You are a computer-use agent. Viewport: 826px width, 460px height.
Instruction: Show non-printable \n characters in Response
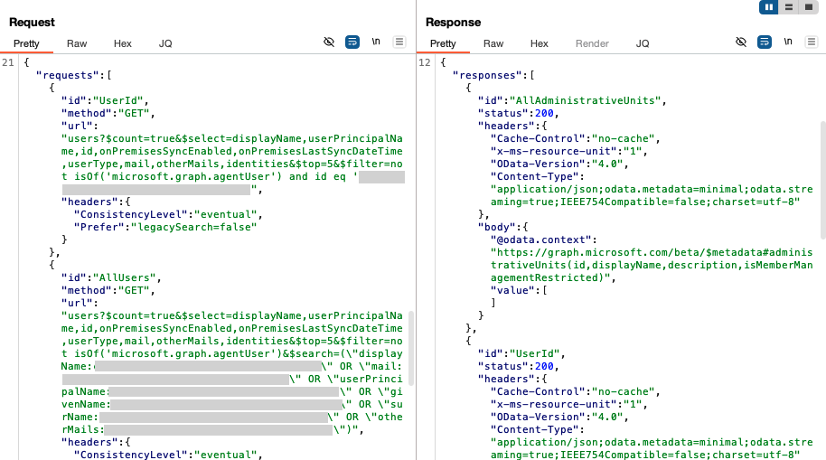pos(788,42)
